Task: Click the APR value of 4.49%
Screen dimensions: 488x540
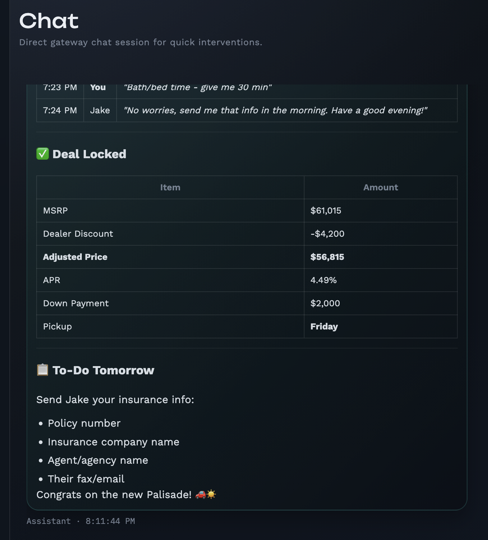Action: 324,280
